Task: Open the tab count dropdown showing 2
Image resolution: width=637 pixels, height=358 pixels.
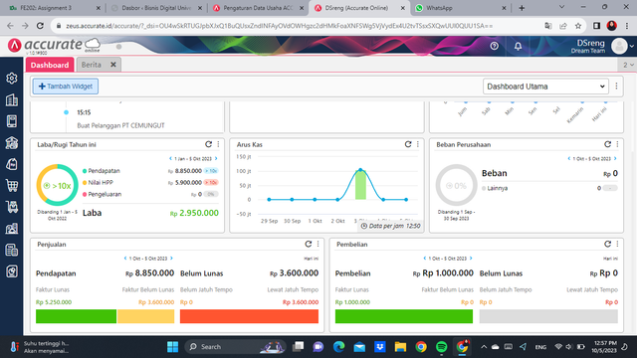Action: (628, 65)
